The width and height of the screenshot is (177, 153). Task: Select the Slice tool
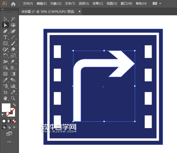[13, 92]
